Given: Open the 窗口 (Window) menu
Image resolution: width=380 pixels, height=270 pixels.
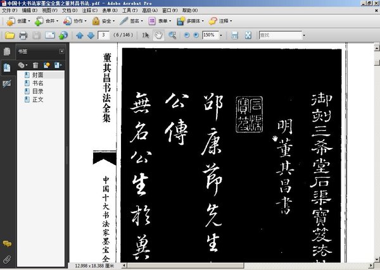Looking at the screenshot, I should pos(170,10).
